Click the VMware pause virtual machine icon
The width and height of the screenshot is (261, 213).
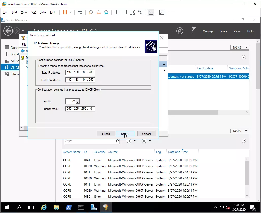[x=65, y=12]
